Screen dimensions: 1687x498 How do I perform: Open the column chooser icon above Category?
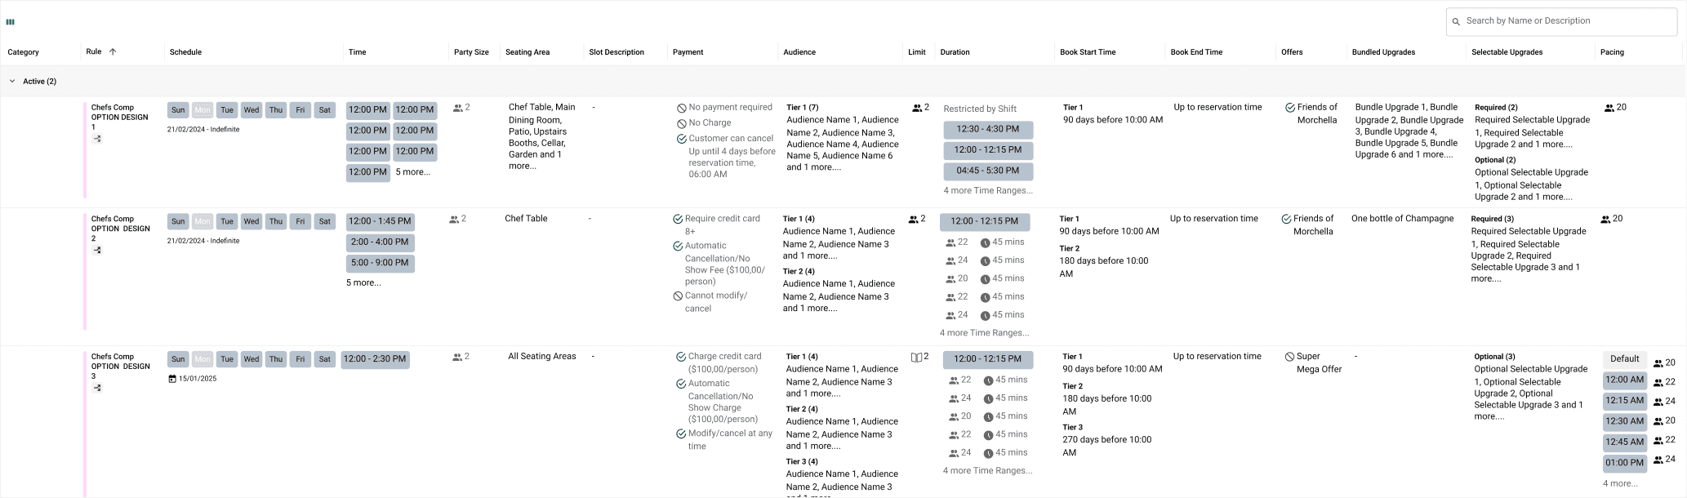(x=11, y=22)
